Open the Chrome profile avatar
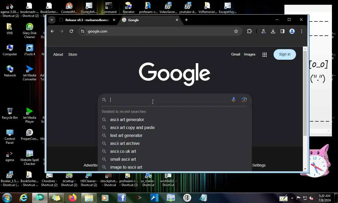Viewport: 338px width, 203px height. 292,31
